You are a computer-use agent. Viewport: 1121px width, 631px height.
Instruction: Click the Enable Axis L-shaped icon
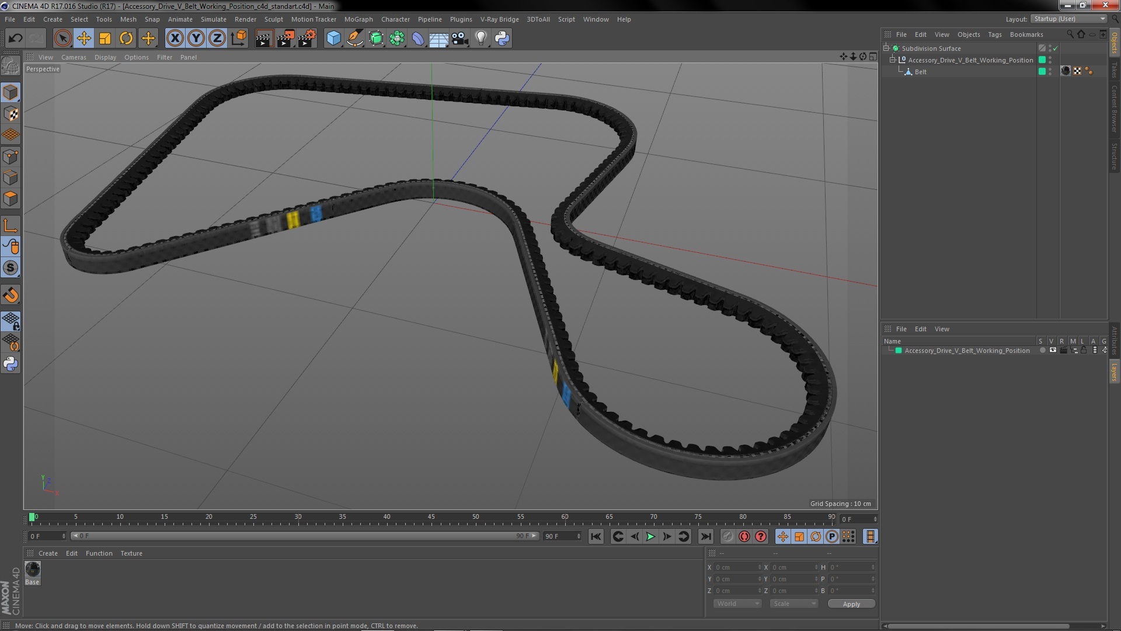coord(11,226)
